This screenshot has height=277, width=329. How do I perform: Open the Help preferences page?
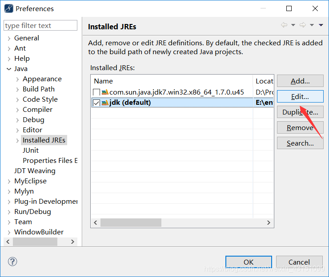coord(22,59)
